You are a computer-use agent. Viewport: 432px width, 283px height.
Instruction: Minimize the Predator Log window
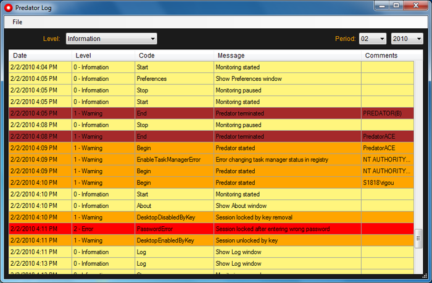[382, 6]
